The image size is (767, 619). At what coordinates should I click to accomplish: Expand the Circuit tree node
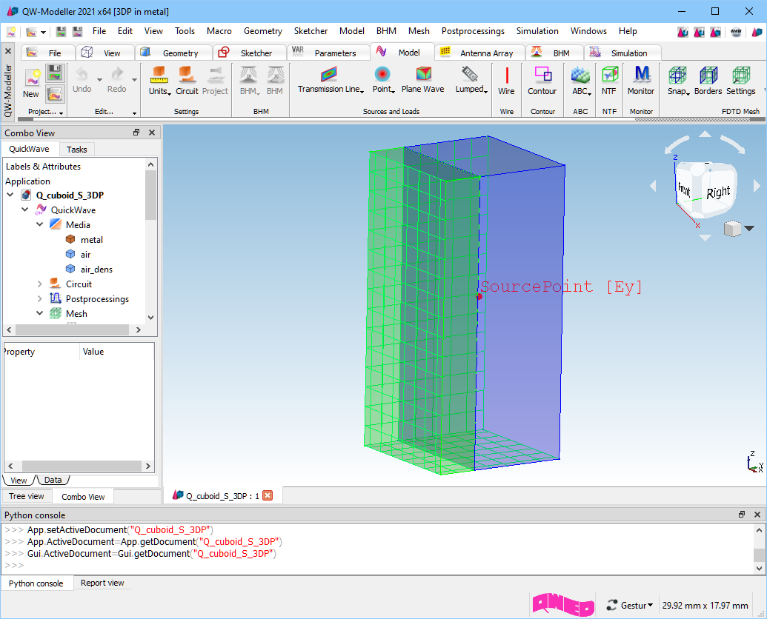tap(39, 284)
